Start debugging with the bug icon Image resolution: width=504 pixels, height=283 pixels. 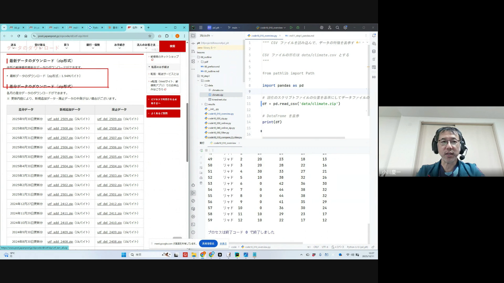pos(298,28)
